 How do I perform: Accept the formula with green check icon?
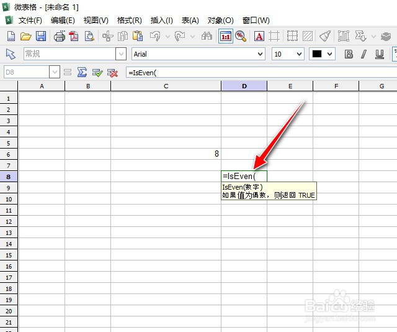tap(97, 73)
